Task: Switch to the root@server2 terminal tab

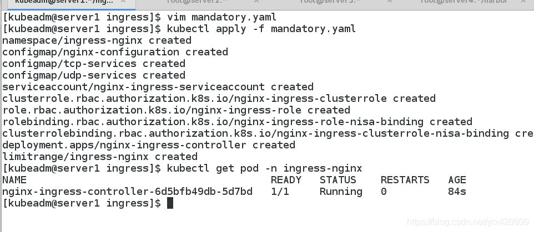Action: [x=196, y=2]
